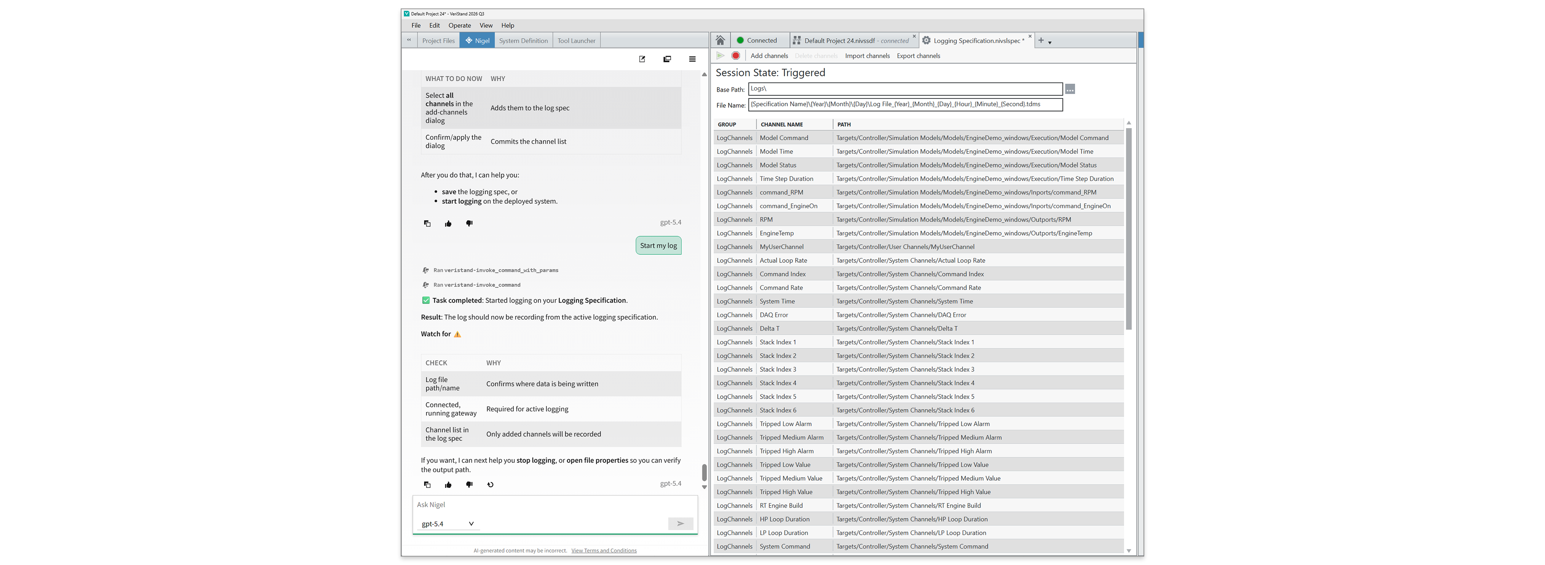The image size is (1545, 565).
Task: Copy the first Nigel response above 'Start my log'
Action: [x=427, y=223]
